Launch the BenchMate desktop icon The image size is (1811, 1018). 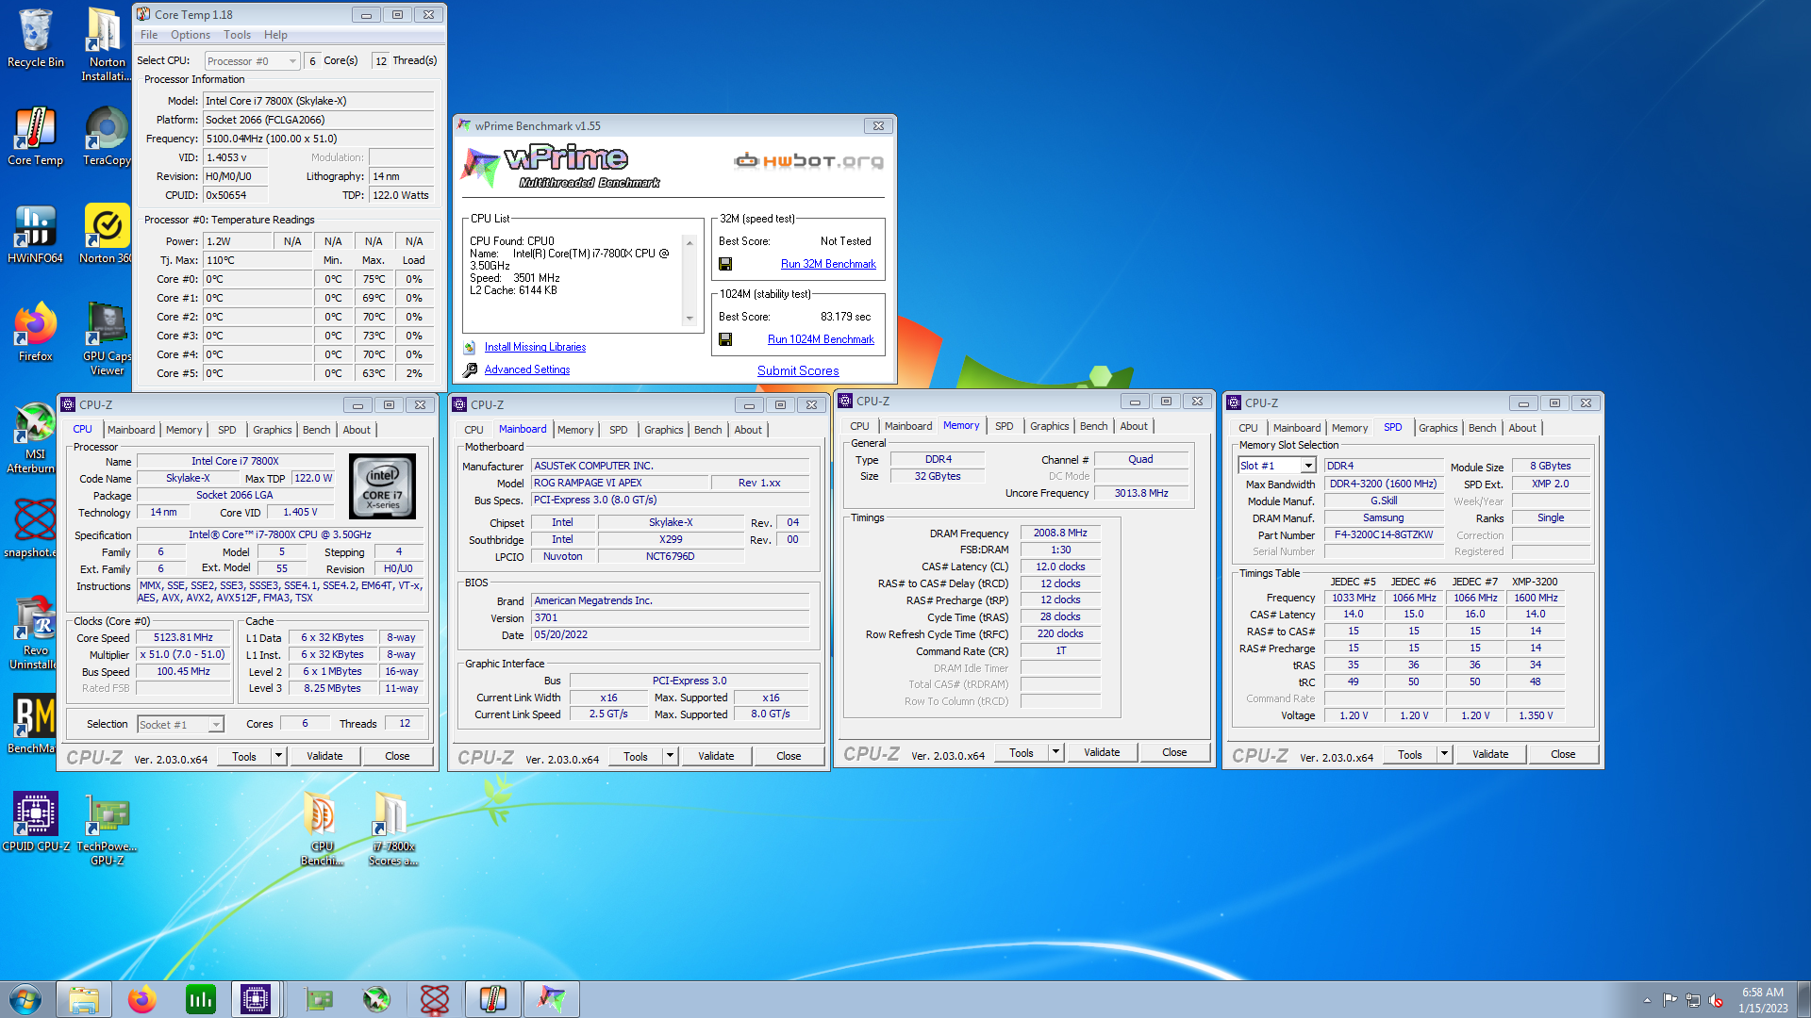[x=33, y=724]
